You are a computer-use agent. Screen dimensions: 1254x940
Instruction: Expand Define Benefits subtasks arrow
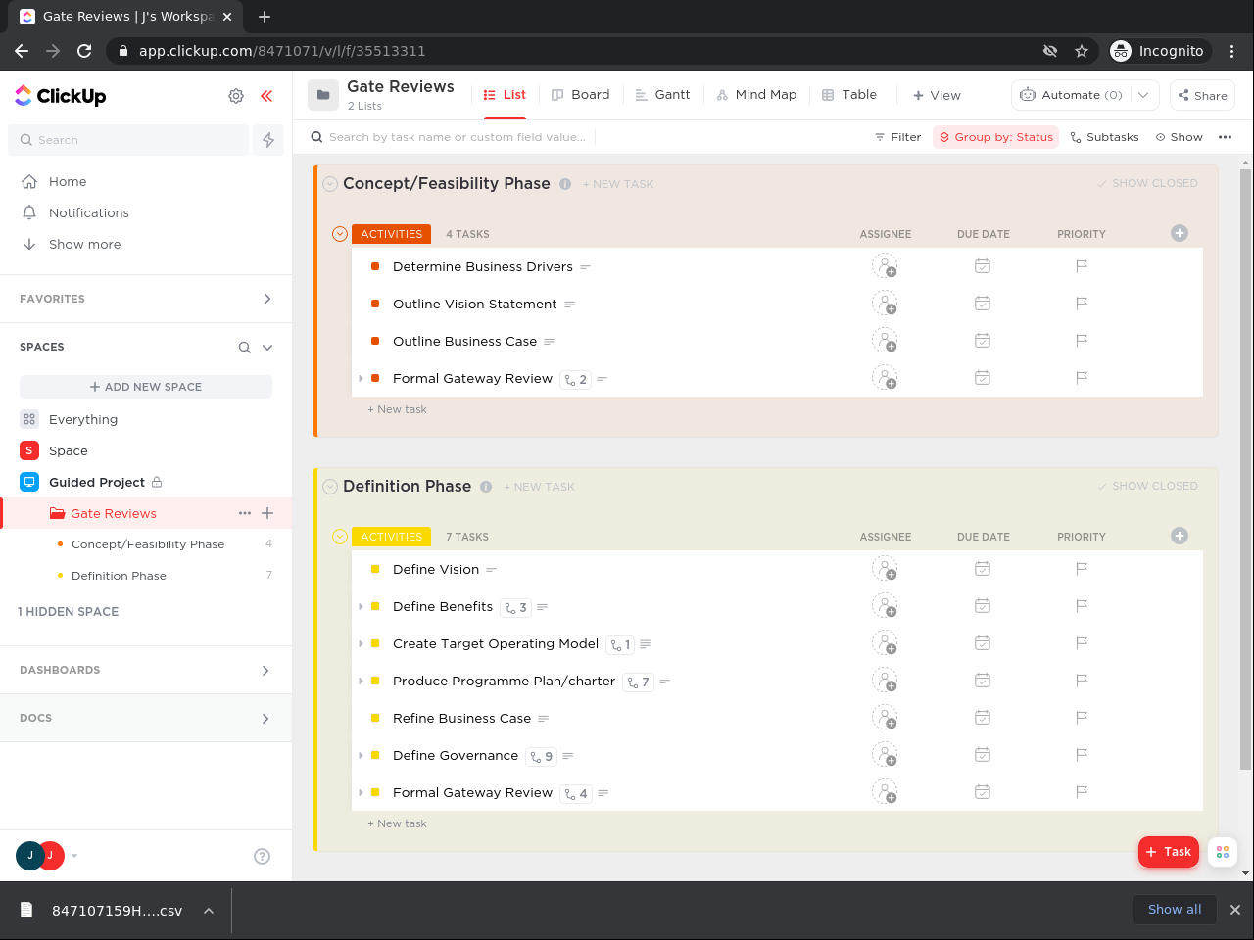pos(361,607)
